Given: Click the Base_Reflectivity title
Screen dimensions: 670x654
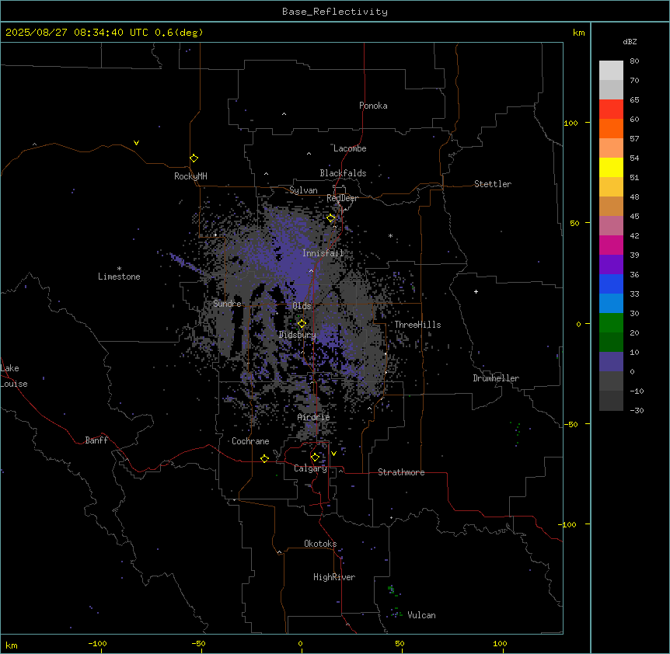Looking at the screenshot, I should click(x=335, y=12).
